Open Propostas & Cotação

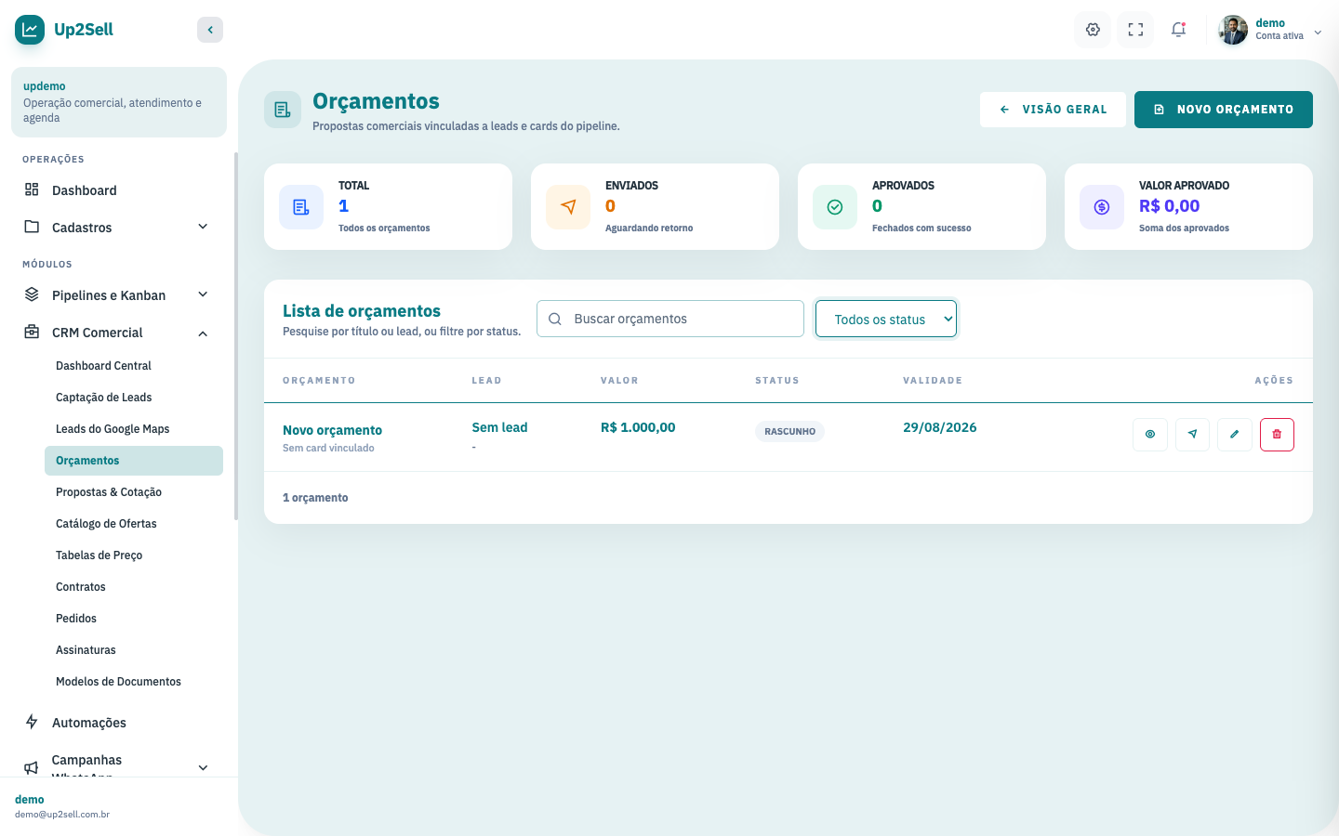134,492
